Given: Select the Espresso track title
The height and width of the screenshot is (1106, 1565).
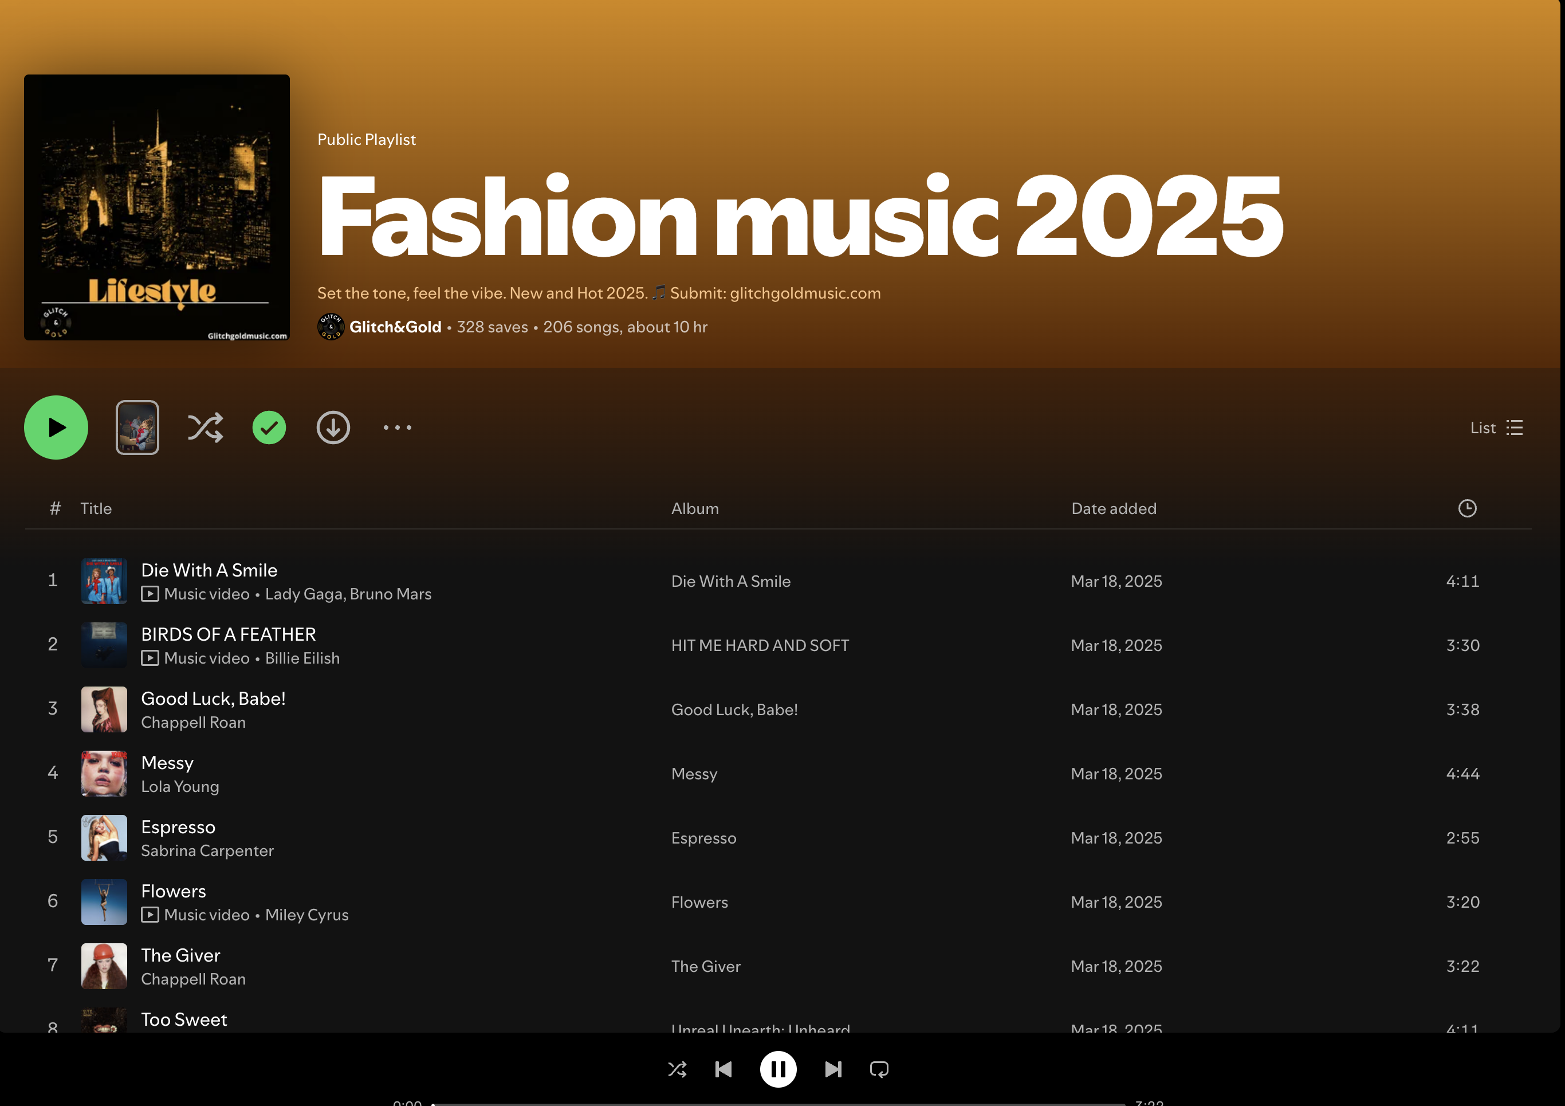Looking at the screenshot, I should pyautogui.click(x=178, y=827).
